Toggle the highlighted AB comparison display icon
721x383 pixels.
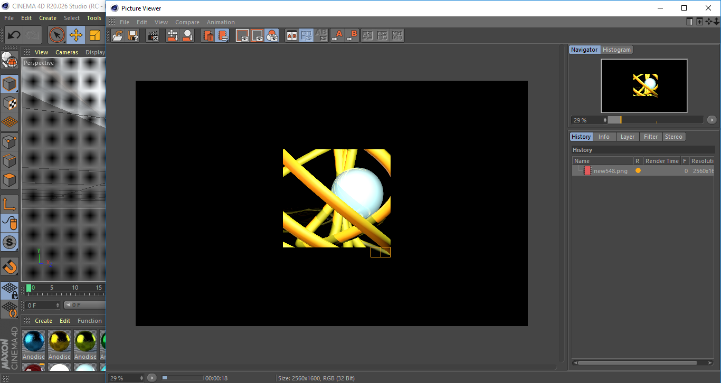[x=307, y=36]
